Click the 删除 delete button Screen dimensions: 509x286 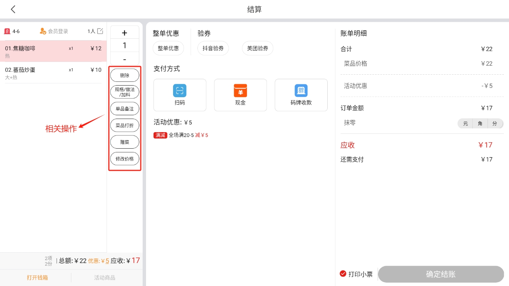125,75
